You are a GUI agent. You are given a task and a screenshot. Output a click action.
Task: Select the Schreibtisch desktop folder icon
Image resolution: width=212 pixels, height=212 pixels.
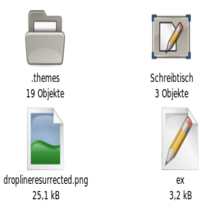click(171, 37)
